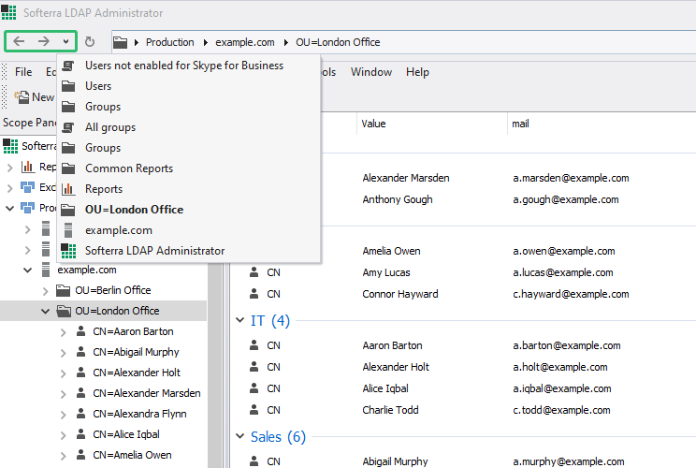Click the folder icon beside OU=Berlin Office
Image resolution: width=696 pixels, height=468 pixels.
pyautogui.click(x=63, y=290)
